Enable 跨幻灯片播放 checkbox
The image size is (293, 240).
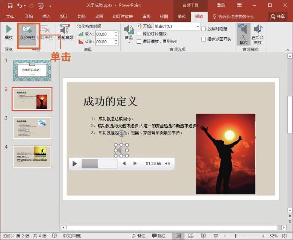[x=139, y=34]
